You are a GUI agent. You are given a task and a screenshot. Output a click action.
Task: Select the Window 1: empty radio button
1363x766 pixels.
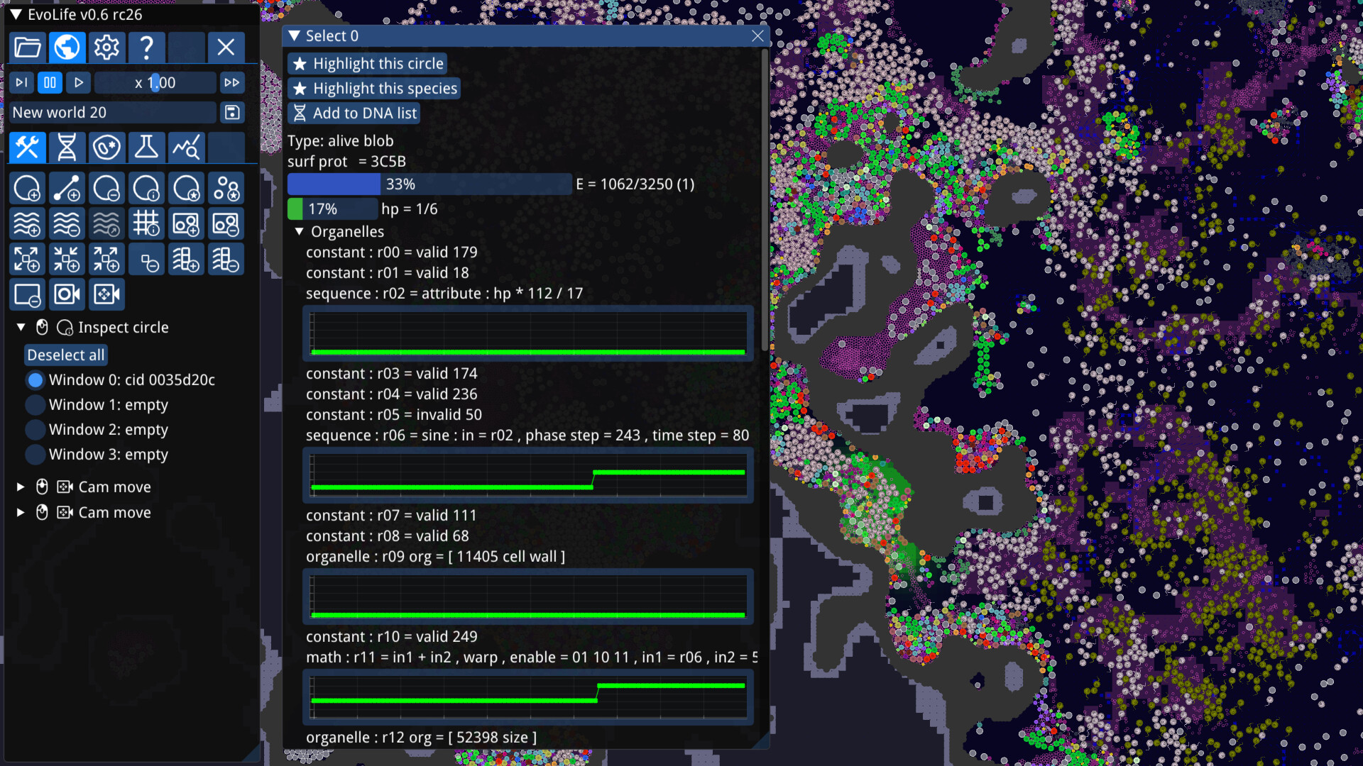pyautogui.click(x=34, y=404)
